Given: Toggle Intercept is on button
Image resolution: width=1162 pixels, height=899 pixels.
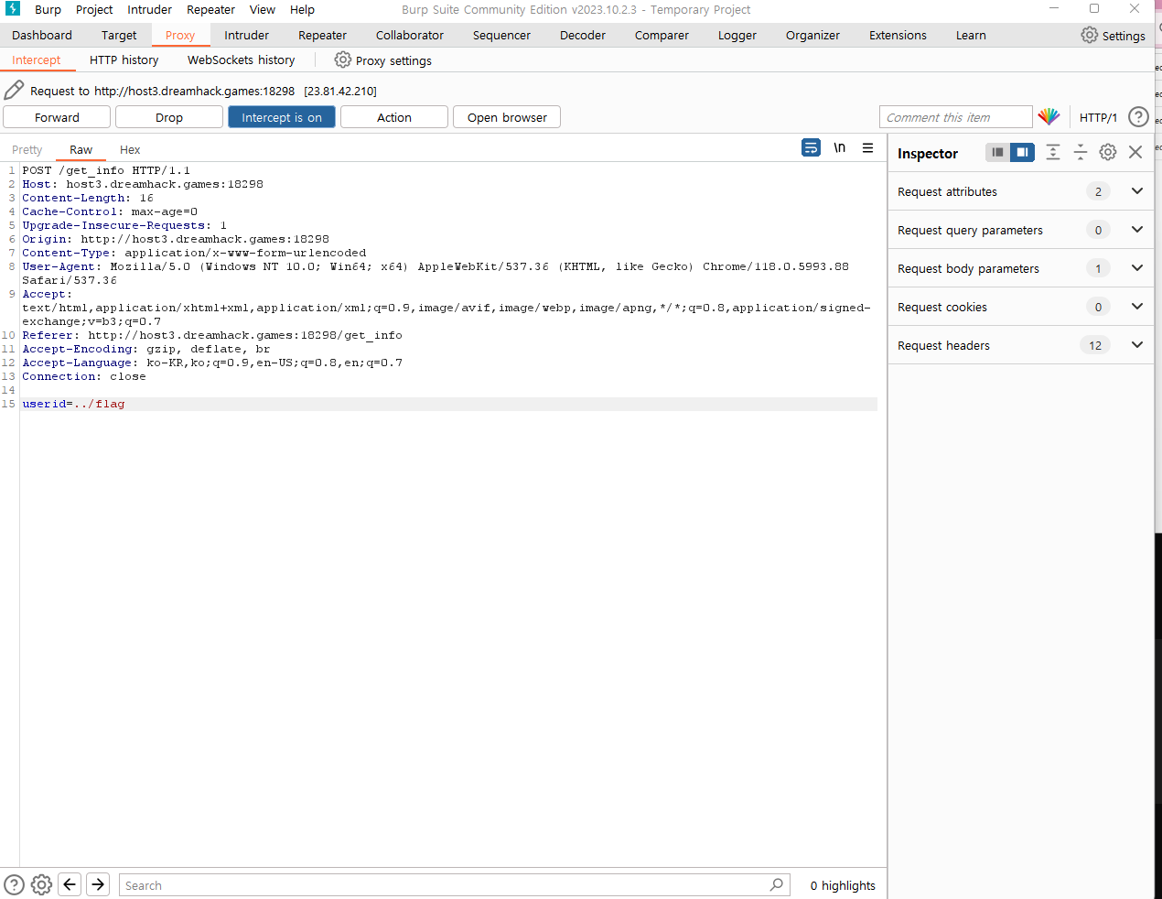Looking at the screenshot, I should tap(282, 117).
